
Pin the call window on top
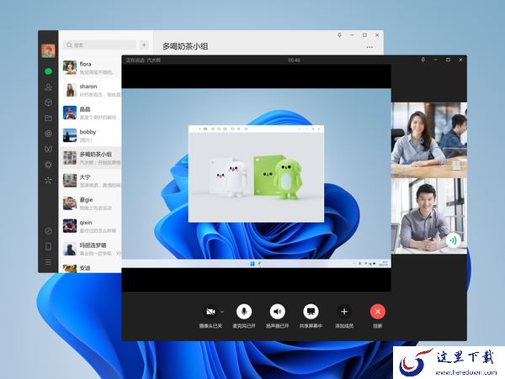pos(423,60)
